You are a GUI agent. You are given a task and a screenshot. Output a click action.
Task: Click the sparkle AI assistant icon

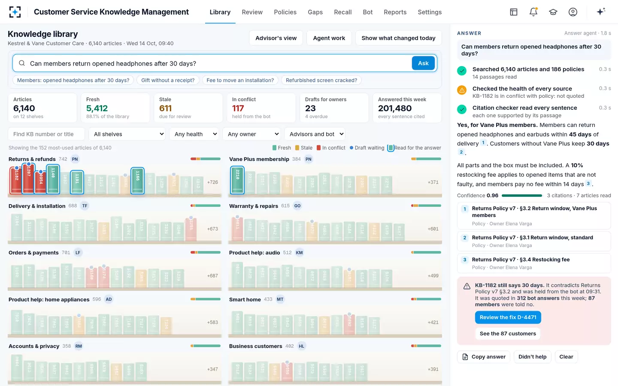[x=601, y=12]
